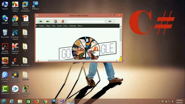Open File Explorer from the taskbar
185x104 pixels.
coord(20,101)
